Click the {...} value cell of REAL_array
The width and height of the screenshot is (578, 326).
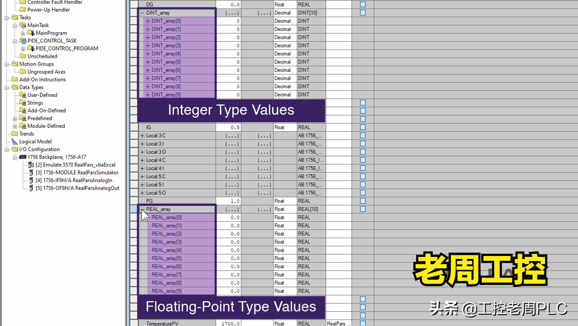pos(232,209)
